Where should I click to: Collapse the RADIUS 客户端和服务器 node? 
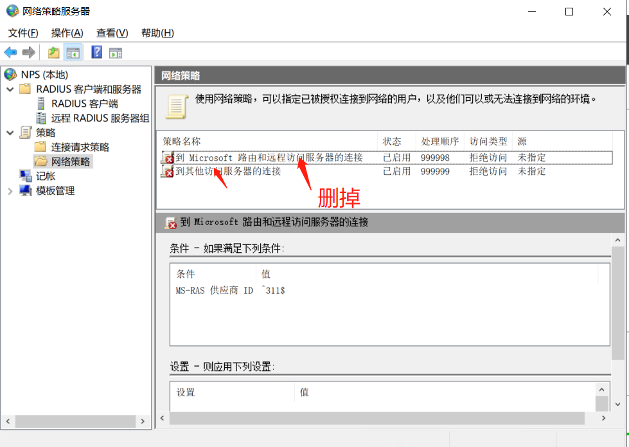click(10, 89)
